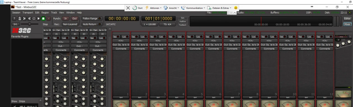Go to session start icon

[24, 19]
